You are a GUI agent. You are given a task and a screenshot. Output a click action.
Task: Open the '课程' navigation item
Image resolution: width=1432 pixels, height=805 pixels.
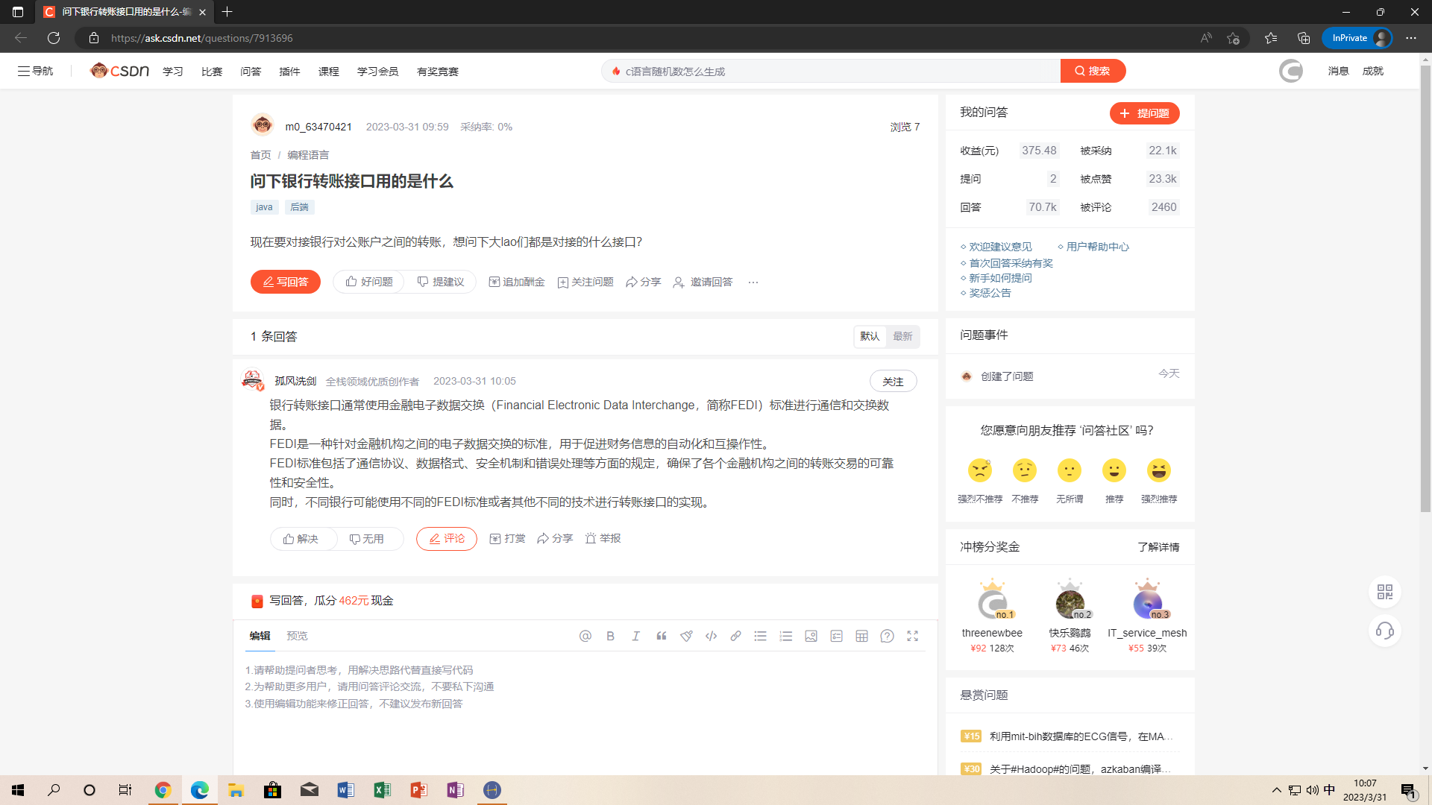click(x=328, y=72)
